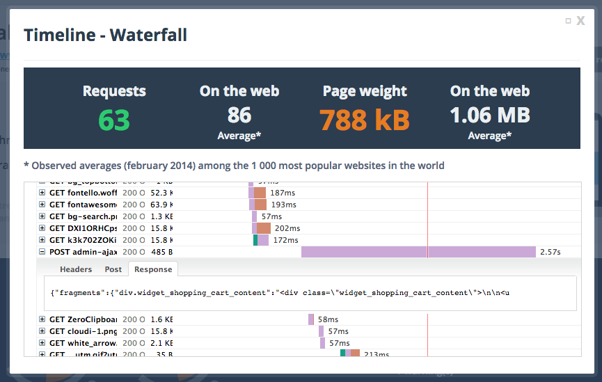Collapse the POST admin-ajax request row
The width and height of the screenshot is (602, 382).
[x=42, y=252]
